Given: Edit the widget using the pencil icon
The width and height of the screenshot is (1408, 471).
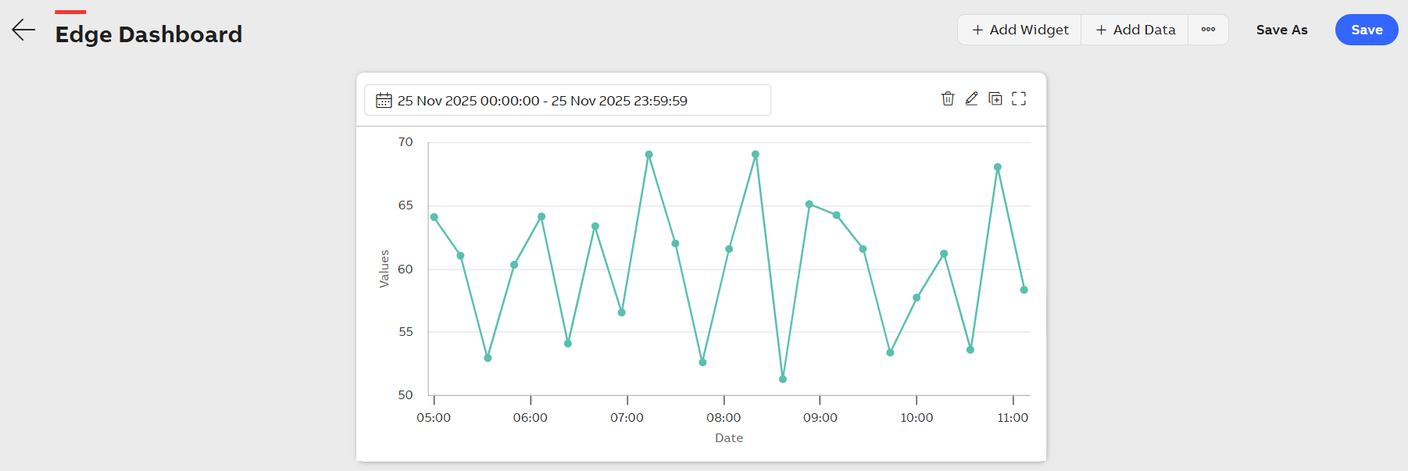Looking at the screenshot, I should point(971,98).
